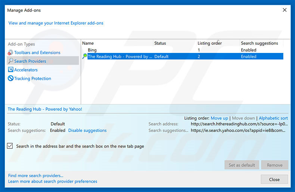Click the Search Providers magnifier icon
The width and height of the screenshot is (295, 192).
[11, 61]
